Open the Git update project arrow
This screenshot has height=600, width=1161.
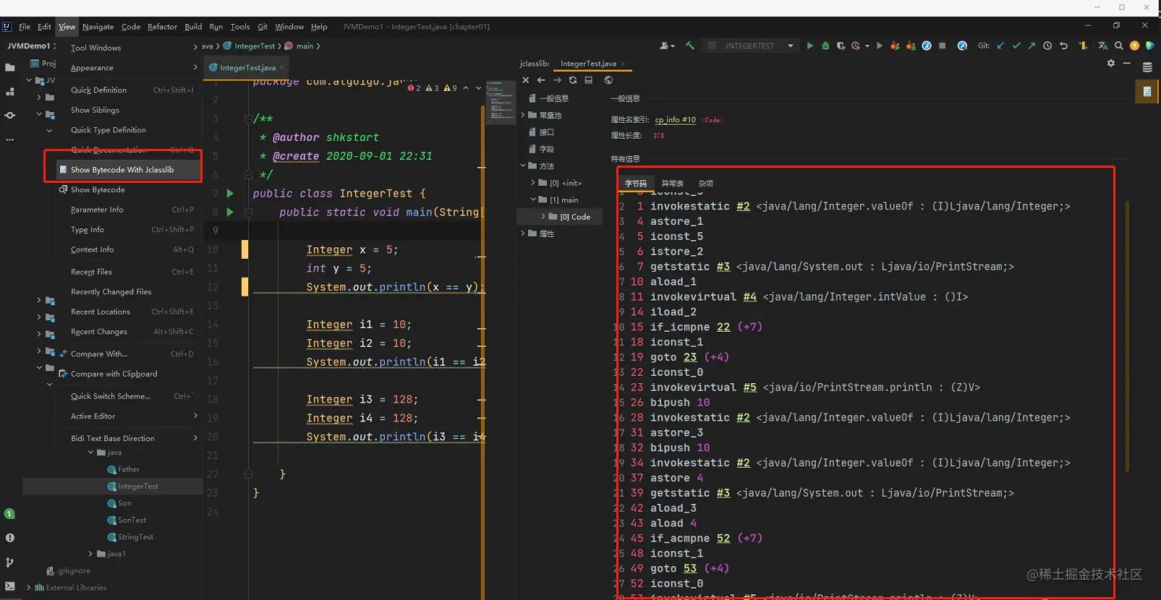point(1000,46)
